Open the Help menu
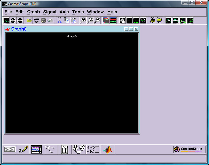 point(112,12)
